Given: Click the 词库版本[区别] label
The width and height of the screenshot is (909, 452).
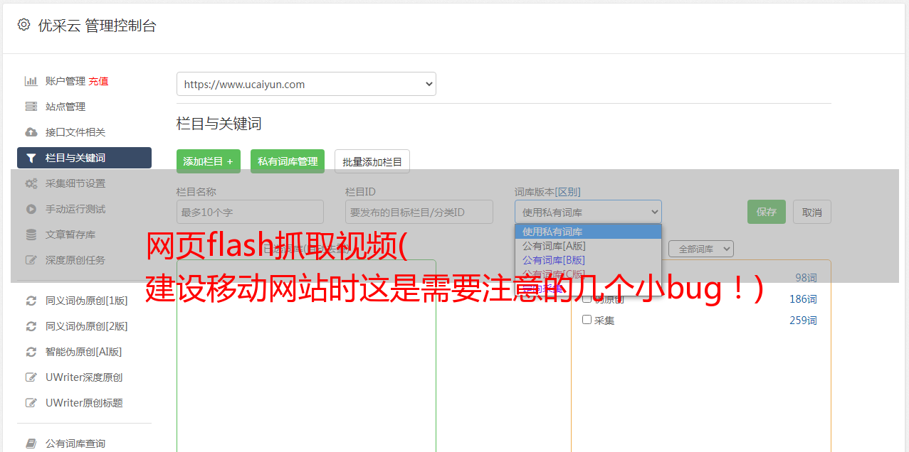Looking at the screenshot, I should coord(547,192).
